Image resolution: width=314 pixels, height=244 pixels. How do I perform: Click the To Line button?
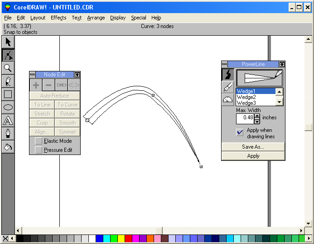point(42,105)
